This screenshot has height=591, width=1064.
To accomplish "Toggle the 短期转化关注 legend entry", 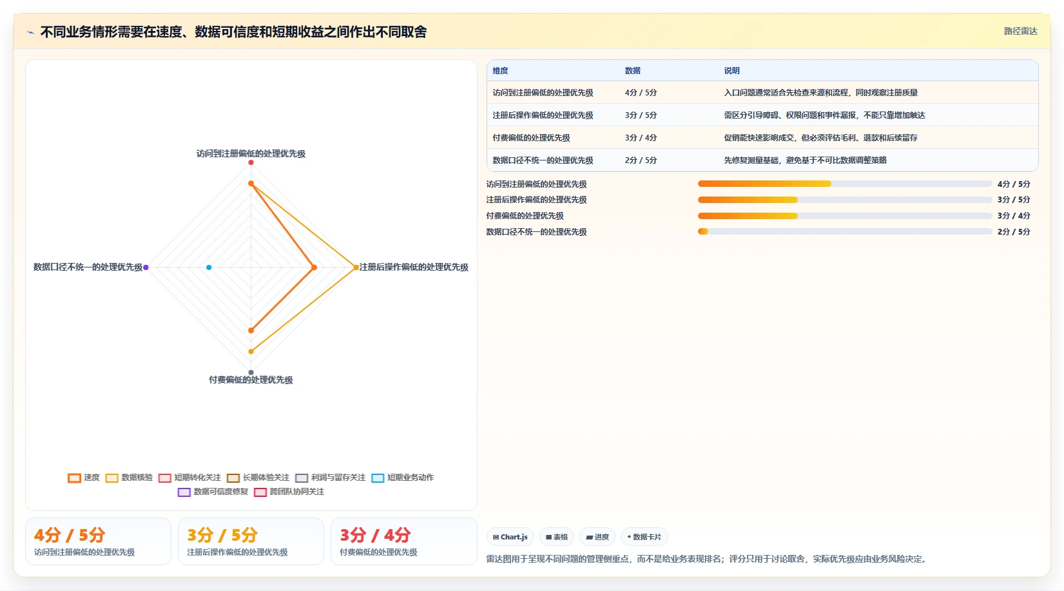I will (x=189, y=478).
